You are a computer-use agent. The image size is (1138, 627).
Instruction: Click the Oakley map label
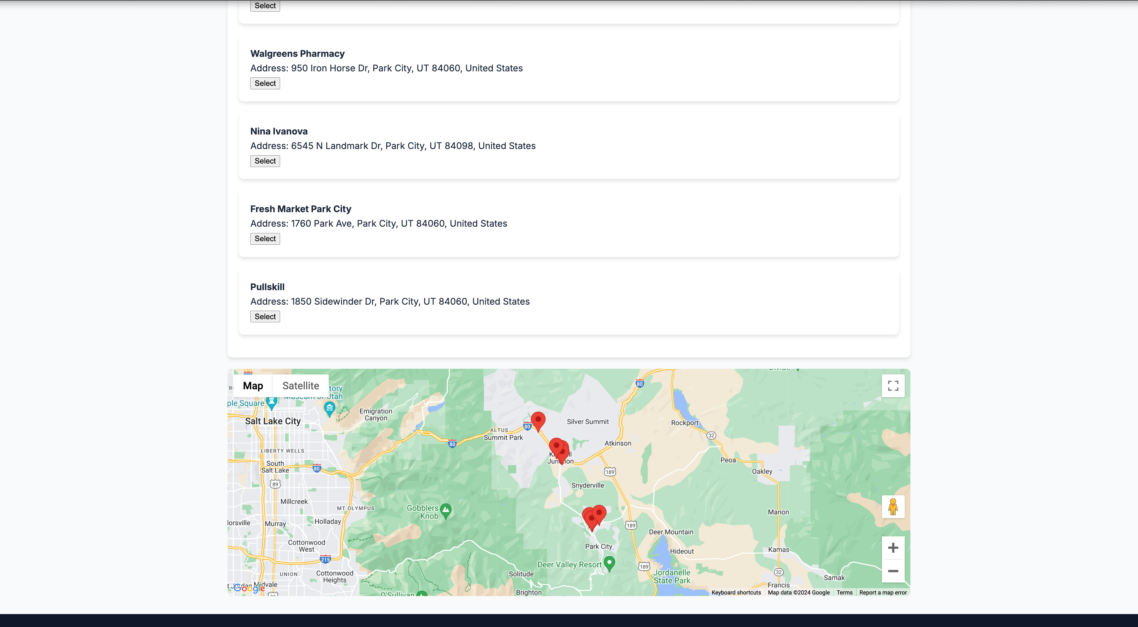click(x=762, y=471)
